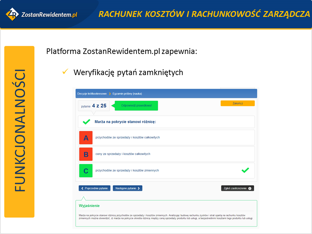This screenshot has width=312, height=234.
Task: Expand the Wyjaśnienie explanation panel heading
Action: point(89,206)
